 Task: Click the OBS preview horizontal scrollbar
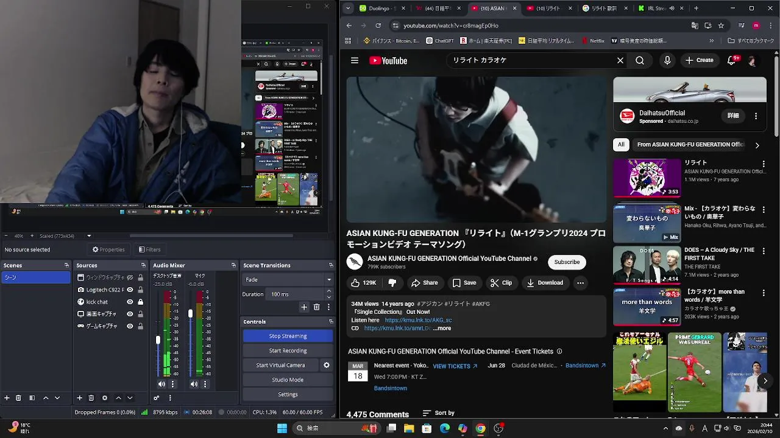point(211,236)
